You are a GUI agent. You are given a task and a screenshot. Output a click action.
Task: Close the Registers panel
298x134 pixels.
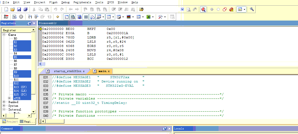point(34,23)
